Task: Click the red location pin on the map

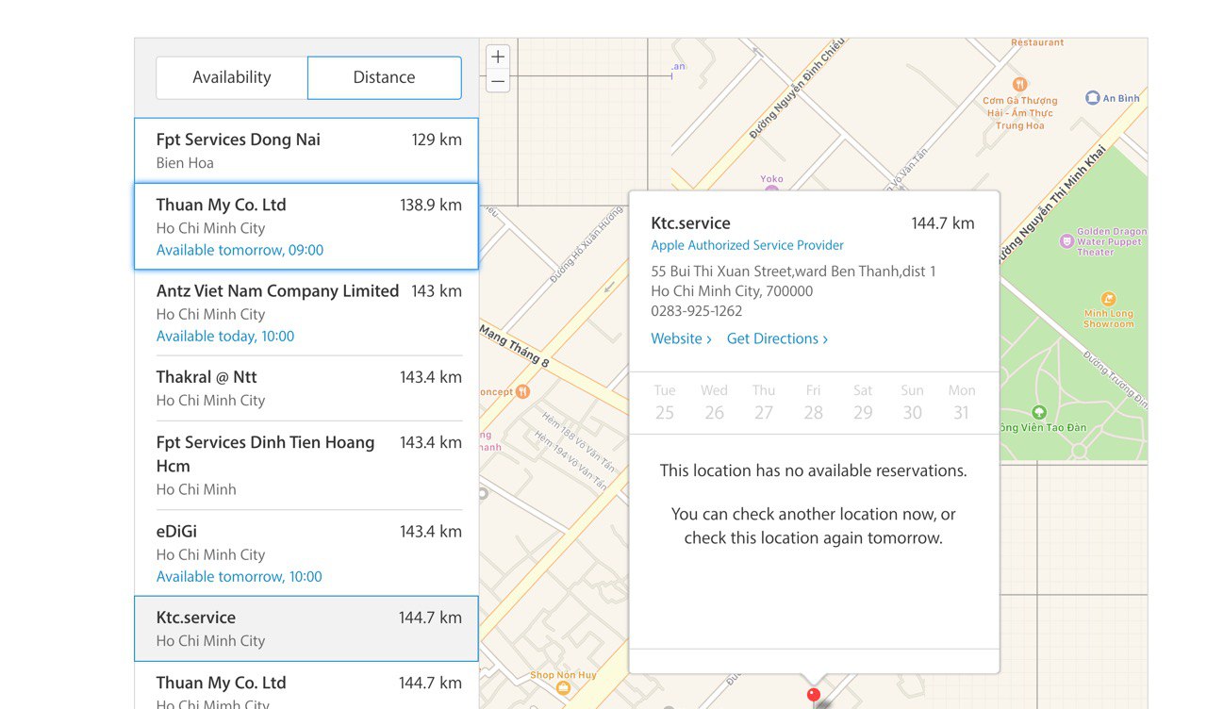Action: click(814, 696)
